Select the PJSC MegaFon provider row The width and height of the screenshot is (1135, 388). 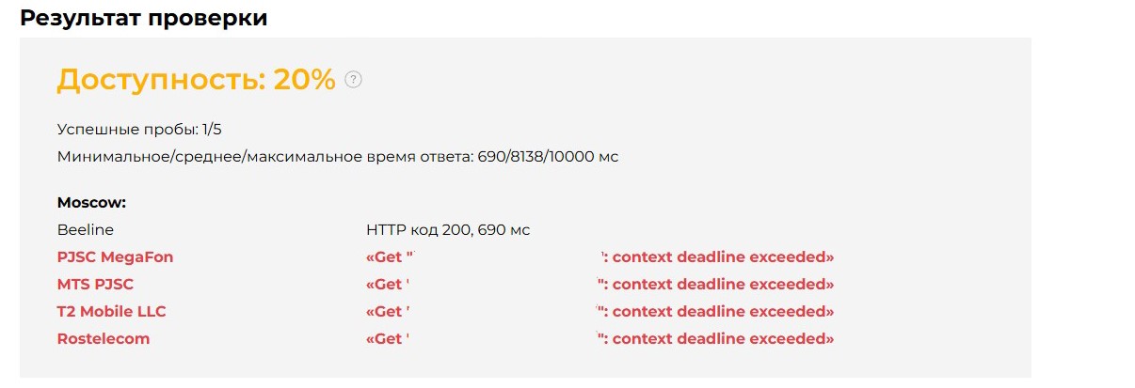(x=445, y=256)
